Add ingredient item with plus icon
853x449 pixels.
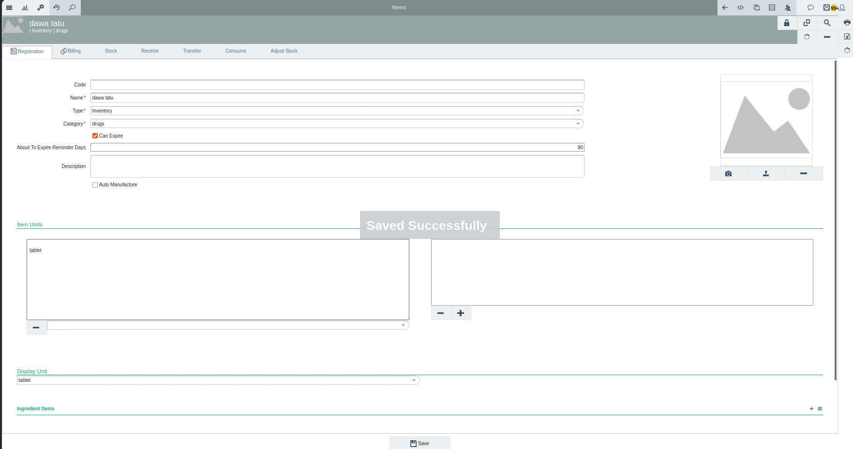[x=811, y=409]
